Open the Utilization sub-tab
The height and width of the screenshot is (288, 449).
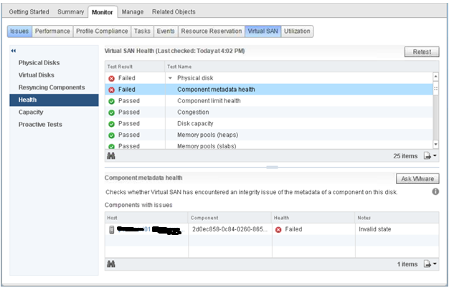coord(297,32)
